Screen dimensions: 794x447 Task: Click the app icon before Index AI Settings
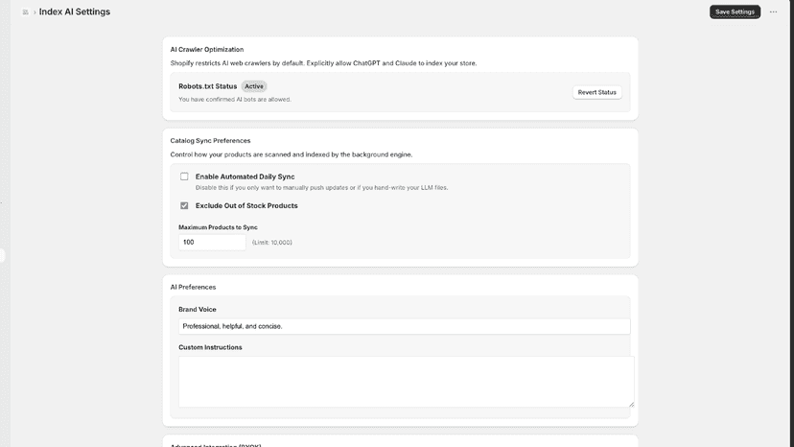(x=25, y=12)
